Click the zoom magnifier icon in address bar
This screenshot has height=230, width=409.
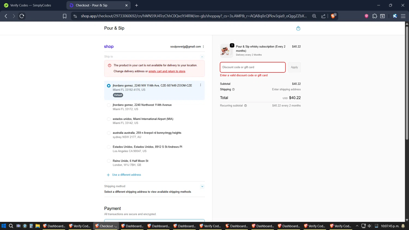[314, 16]
